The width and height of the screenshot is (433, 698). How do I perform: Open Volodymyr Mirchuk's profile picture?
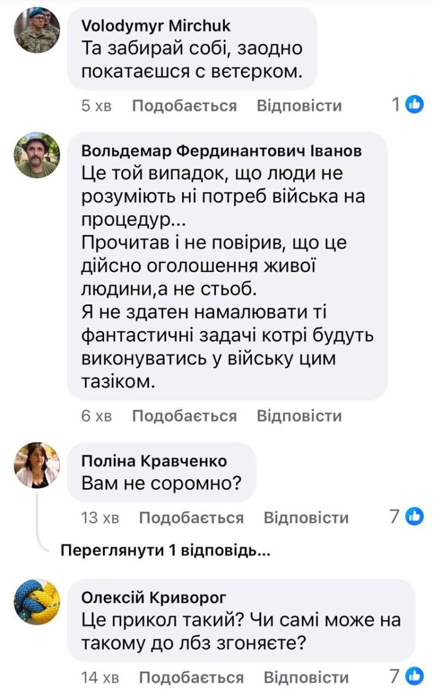tap(37, 30)
